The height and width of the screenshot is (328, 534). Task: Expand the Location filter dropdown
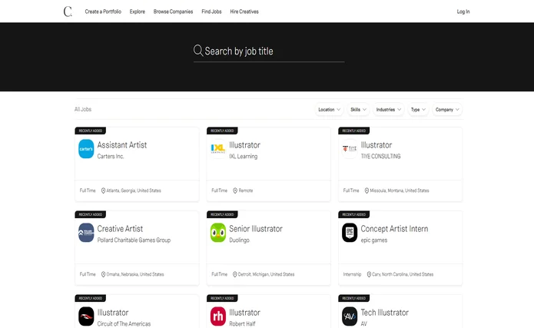(330, 110)
